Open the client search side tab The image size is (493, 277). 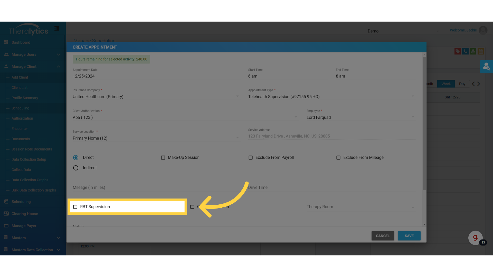(x=486, y=67)
